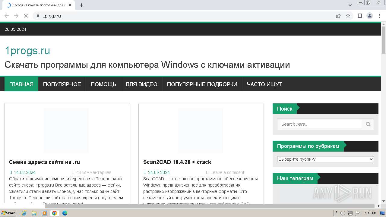This screenshot has width=386, height=217.
Task: Open the Главная menu item
Action: [21, 84]
